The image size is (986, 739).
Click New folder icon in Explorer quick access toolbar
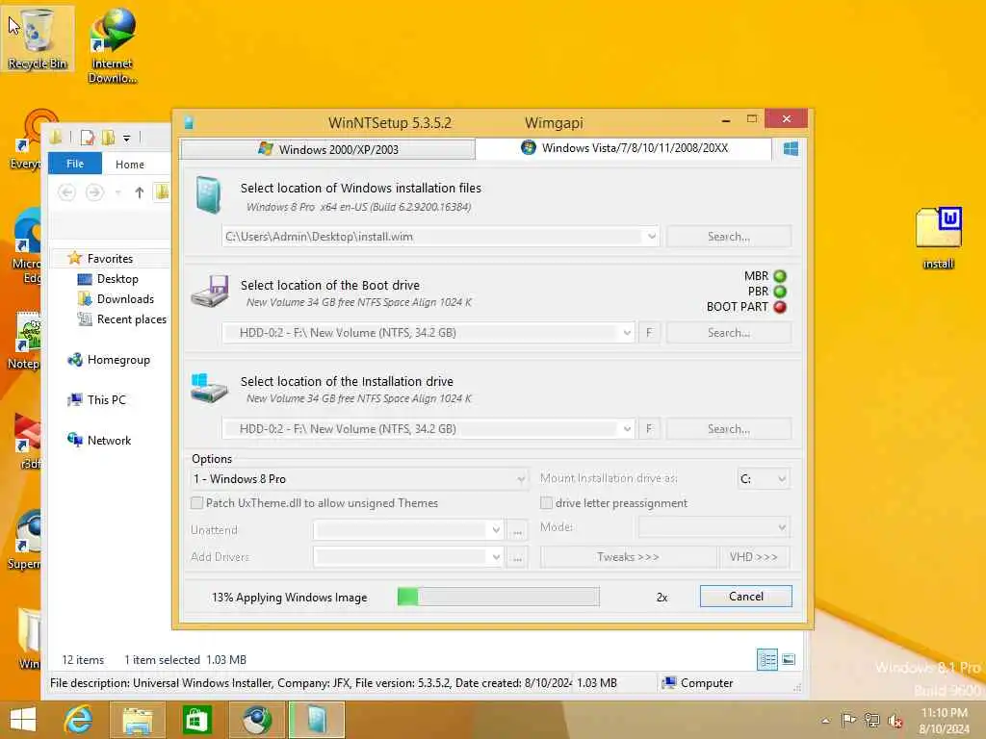pyautogui.click(x=108, y=138)
